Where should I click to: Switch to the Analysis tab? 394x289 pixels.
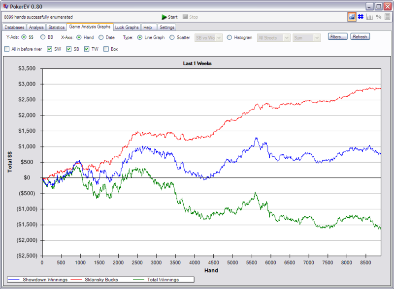click(36, 28)
